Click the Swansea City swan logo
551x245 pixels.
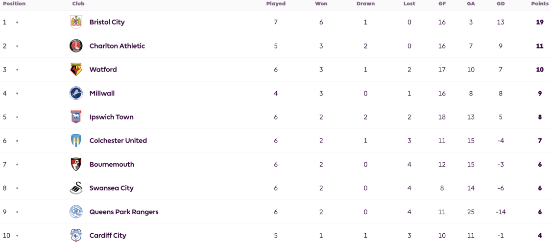click(75, 188)
